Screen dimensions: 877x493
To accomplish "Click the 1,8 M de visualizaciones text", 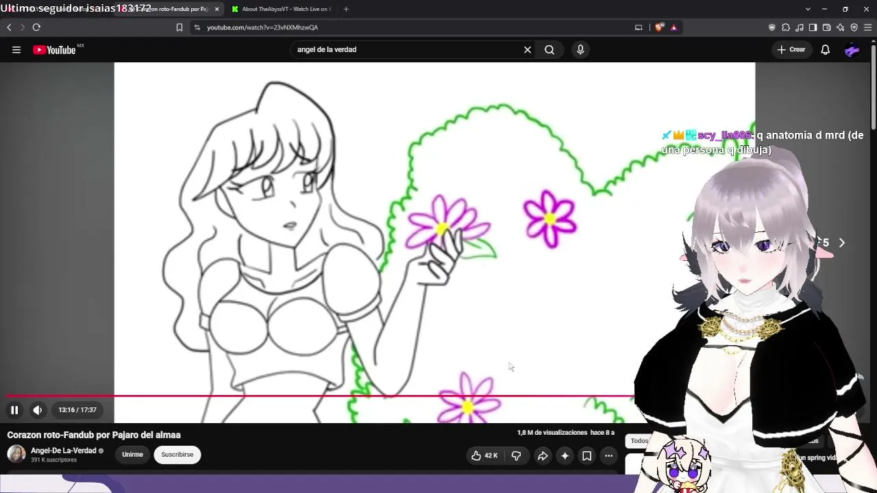I will [552, 433].
